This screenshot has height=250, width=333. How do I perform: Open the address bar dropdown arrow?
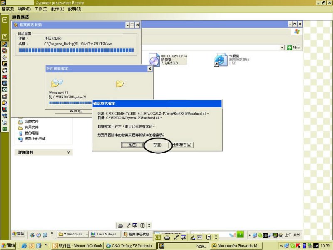point(282,47)
